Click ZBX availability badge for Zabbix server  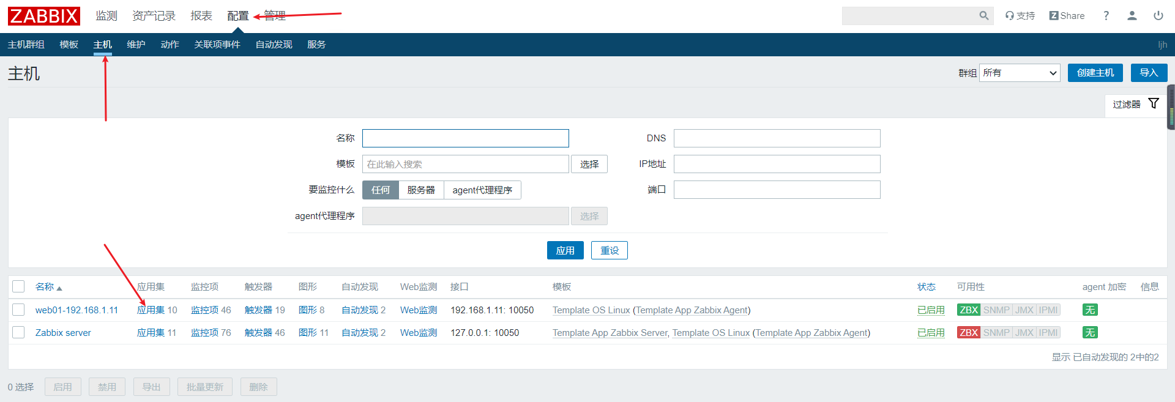(969, 333)
